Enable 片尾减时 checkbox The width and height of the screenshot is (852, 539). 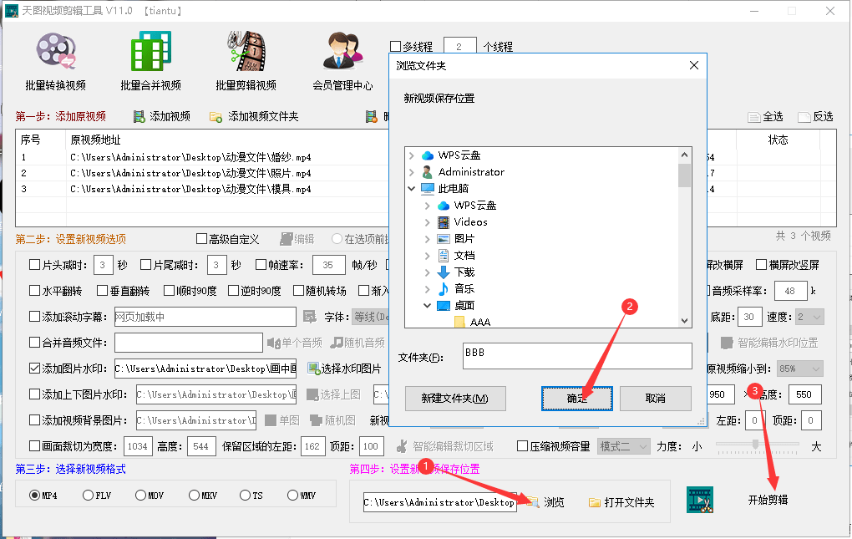[x=145, y=265]
